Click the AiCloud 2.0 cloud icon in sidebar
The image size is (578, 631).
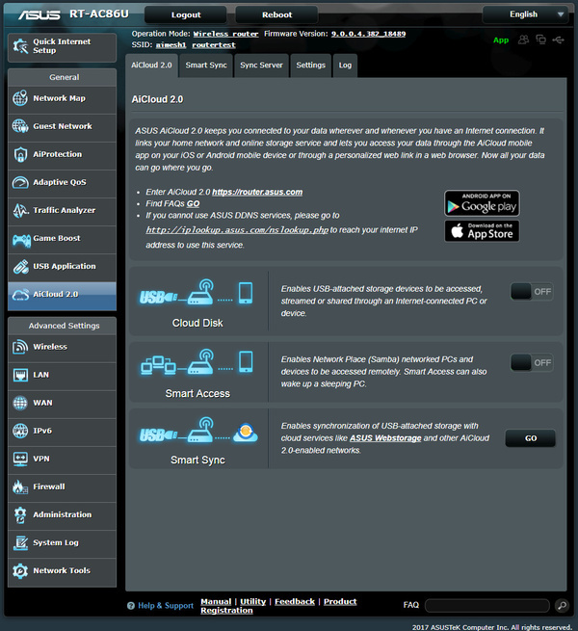click(20, 295)
